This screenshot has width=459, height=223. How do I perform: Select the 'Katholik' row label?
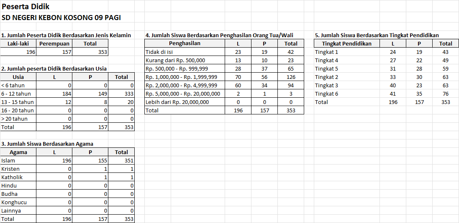pos(18,177)
